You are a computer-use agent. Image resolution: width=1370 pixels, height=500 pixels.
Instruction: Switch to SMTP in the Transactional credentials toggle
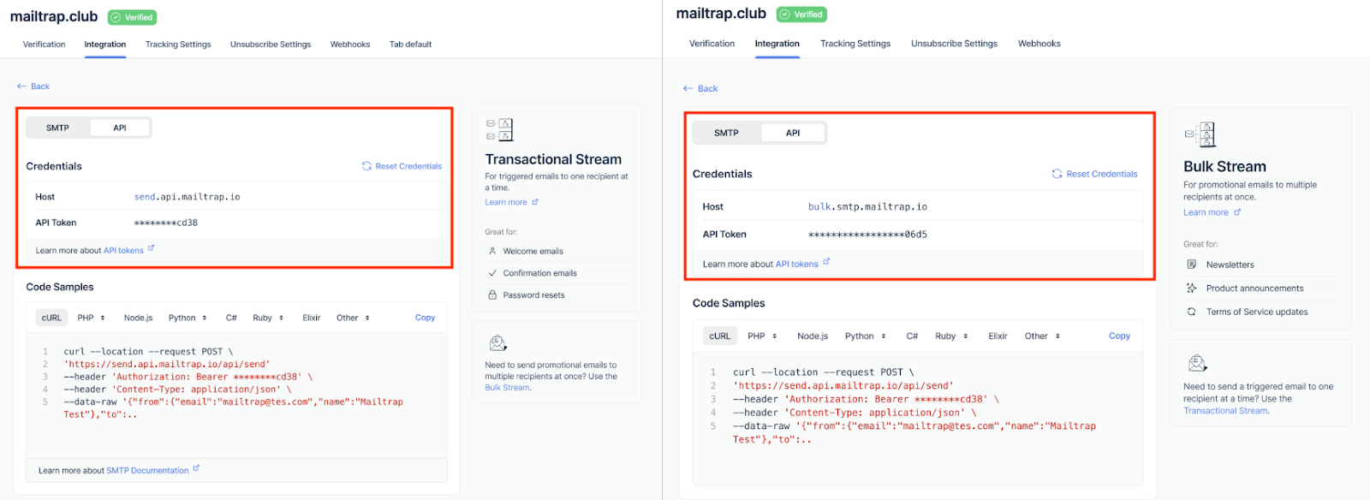click(57, 128)
